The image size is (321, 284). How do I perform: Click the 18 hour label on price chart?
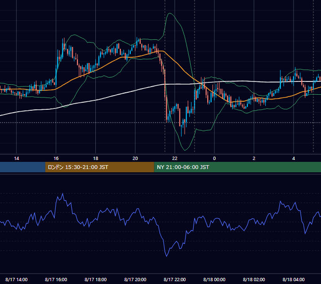(x=96, y=159)
